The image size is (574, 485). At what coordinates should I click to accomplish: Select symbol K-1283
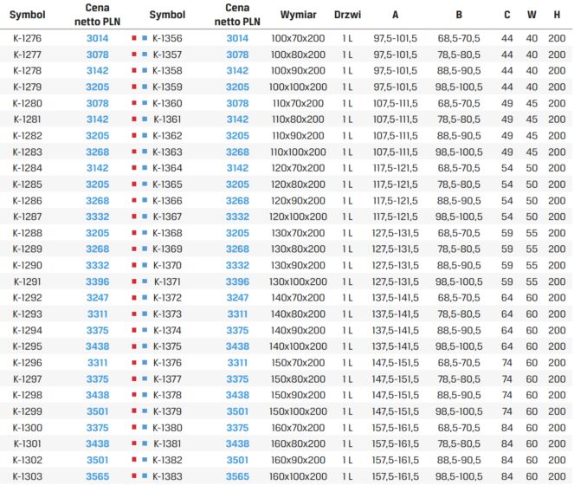click(x=28, y=152)
